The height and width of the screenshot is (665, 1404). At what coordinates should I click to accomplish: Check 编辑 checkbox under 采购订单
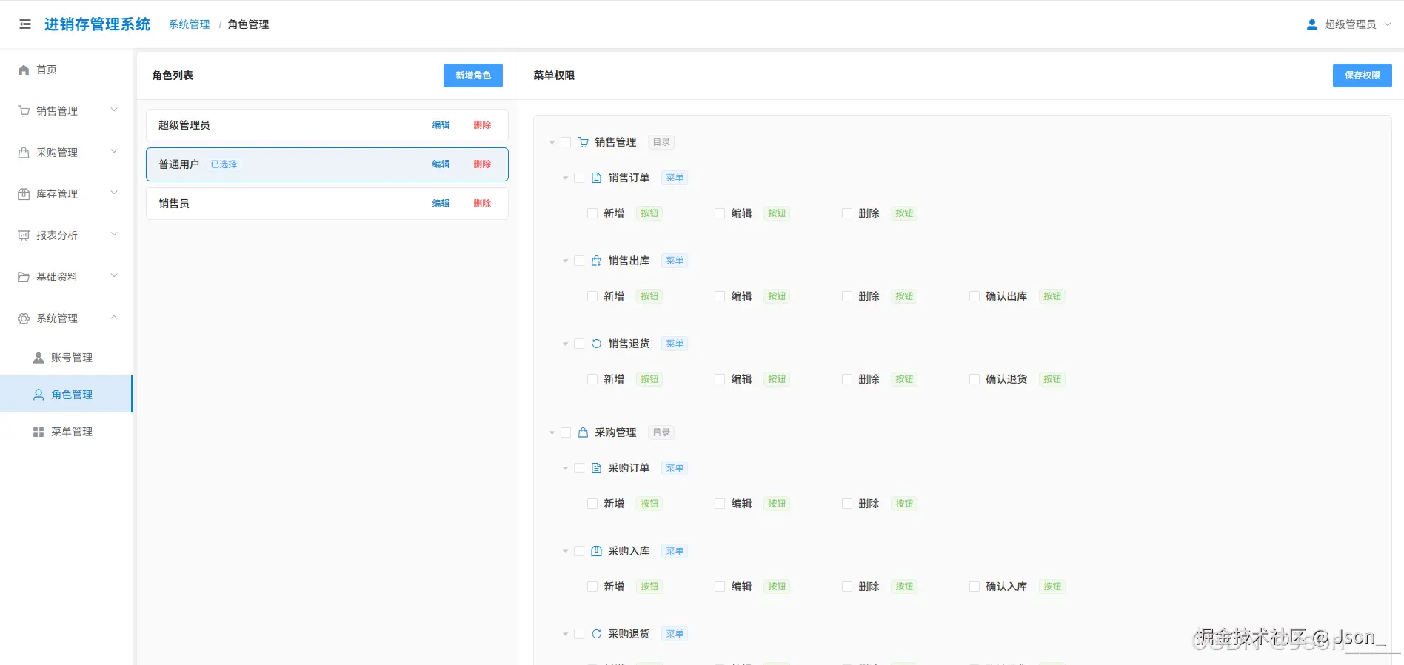tap(720, 504)
